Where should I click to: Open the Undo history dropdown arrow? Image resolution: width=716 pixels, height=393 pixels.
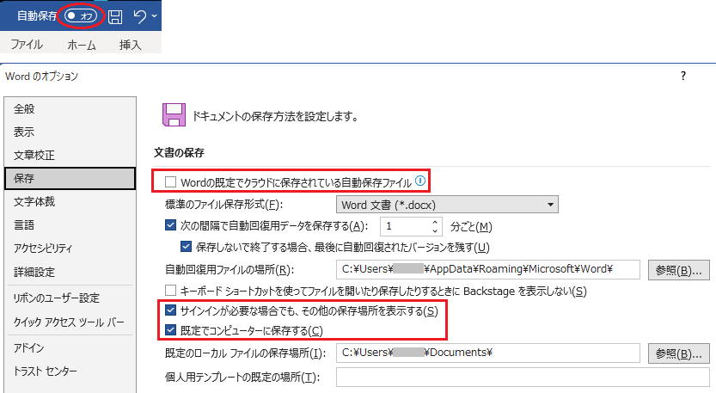coord(155,16)
